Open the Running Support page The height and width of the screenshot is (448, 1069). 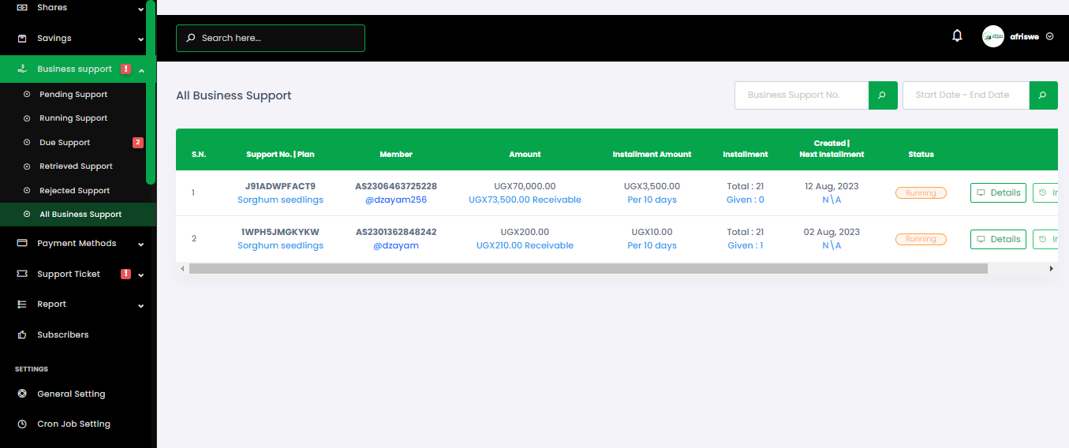click(x=73, y=118)
